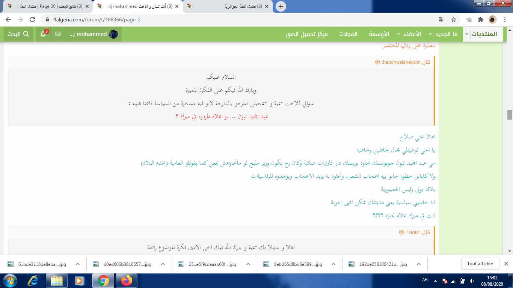Switch to the منتدى اللغة الجزائرية tab
513x288 pixels.
[229, 6]
